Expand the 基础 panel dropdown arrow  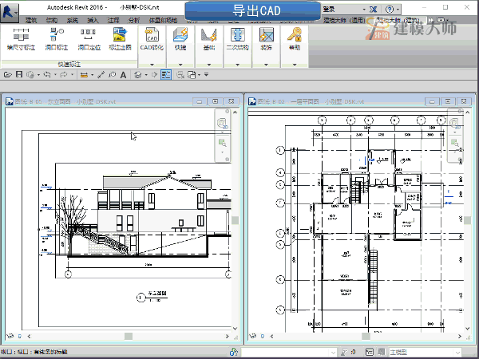click(209, 65)
